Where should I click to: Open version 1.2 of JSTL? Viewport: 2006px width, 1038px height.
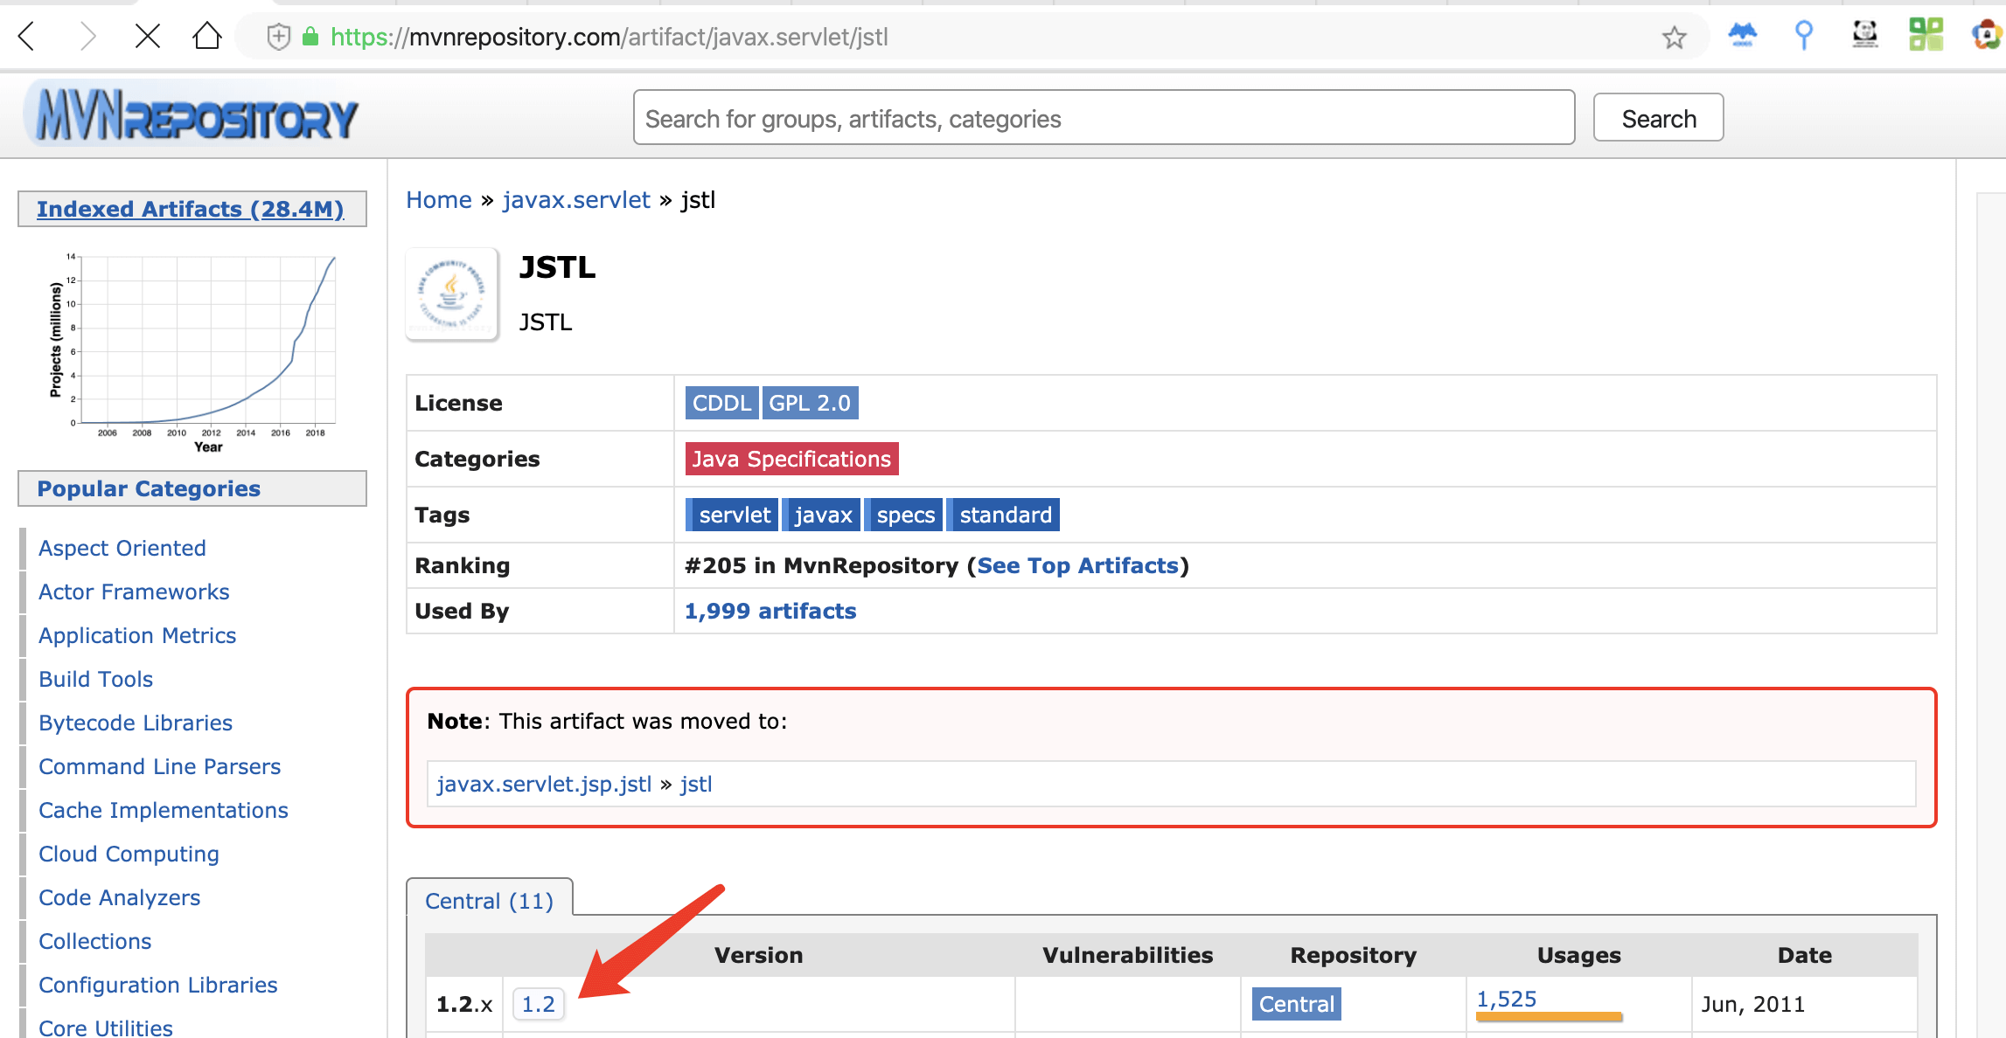538,1004
